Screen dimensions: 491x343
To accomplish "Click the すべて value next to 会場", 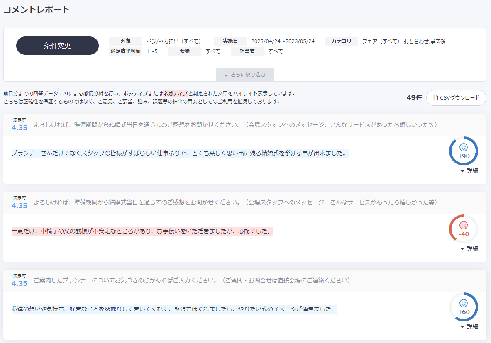I will click(x=213, y=51).
